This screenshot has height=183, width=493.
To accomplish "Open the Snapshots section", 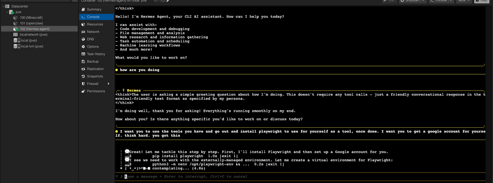I will tap(96, 76).
